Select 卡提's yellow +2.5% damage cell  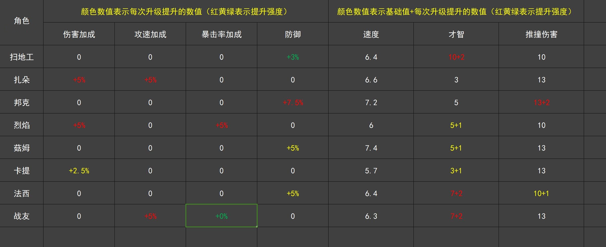tap(79, 171)
